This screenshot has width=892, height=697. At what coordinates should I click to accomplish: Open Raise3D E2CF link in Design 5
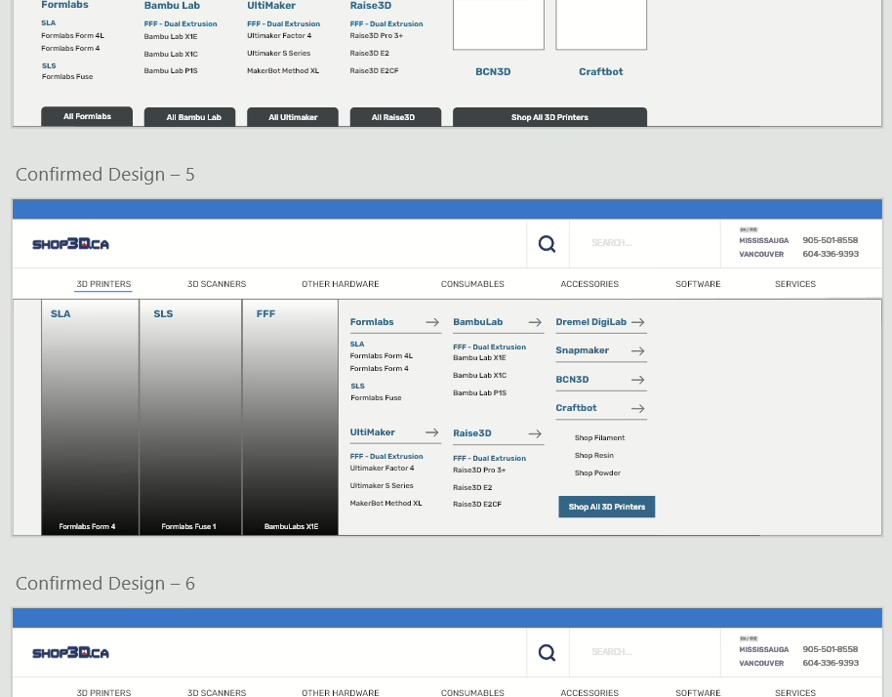pos(476,504)
